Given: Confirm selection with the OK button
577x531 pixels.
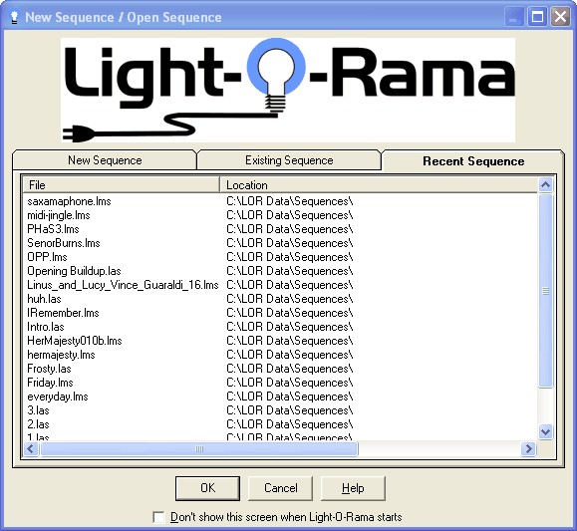Looking at the screenshot, I should point(207,488).
